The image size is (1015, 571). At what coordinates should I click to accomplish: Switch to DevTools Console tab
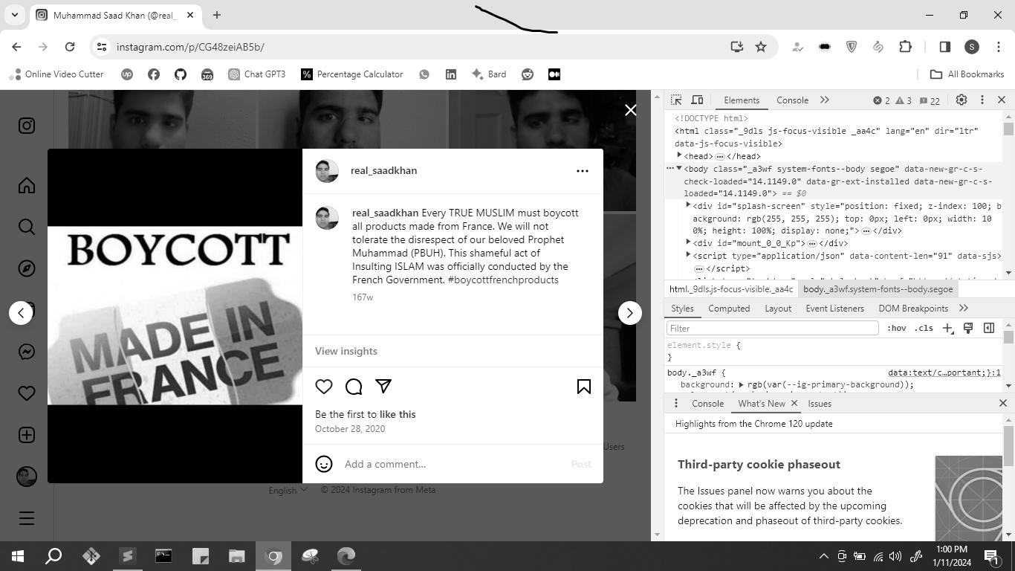pyautogui.click(x=792, y=100)
